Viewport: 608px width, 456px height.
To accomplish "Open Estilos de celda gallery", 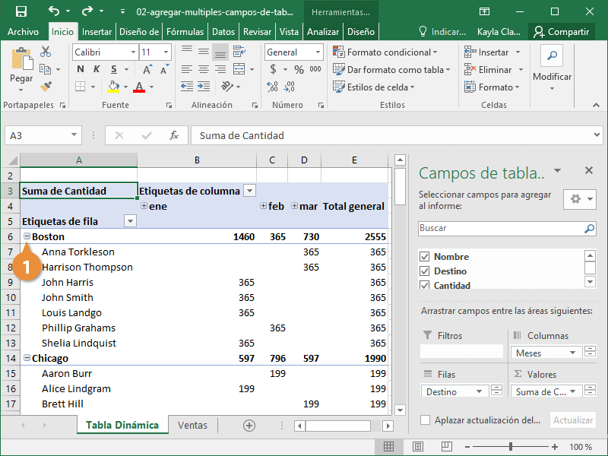I will point(374,87).
